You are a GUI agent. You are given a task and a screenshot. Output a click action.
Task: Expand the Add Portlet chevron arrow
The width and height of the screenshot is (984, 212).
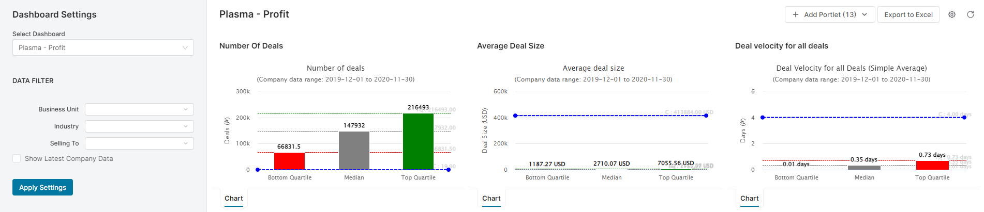pyautogui.click(x=864, y=14)
